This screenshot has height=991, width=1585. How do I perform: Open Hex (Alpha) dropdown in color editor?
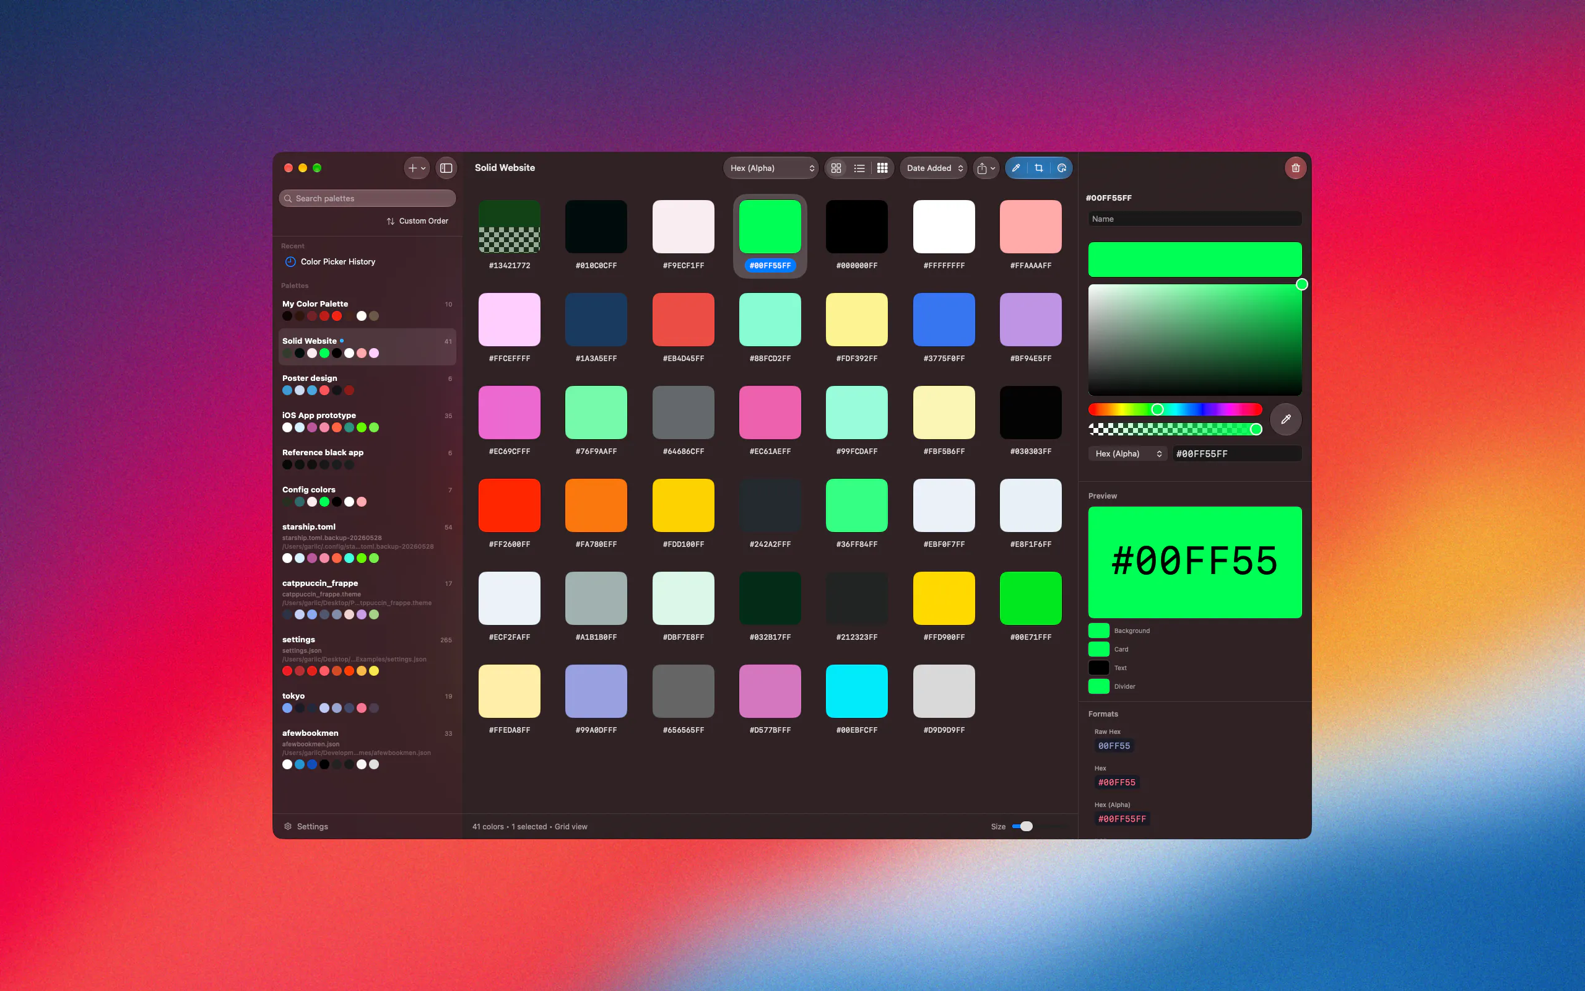tap(1128, 453)
